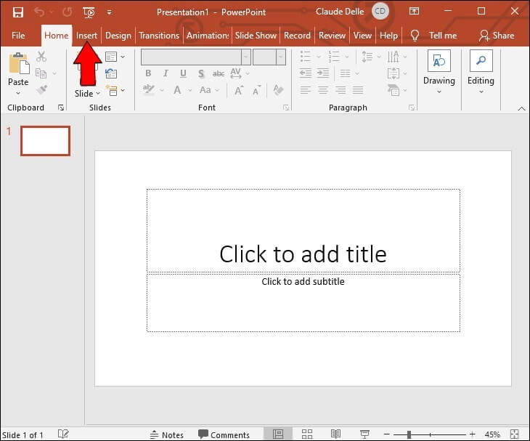Toggle the Notes pane
Screen dimensions: 530x441
point(166,434)
